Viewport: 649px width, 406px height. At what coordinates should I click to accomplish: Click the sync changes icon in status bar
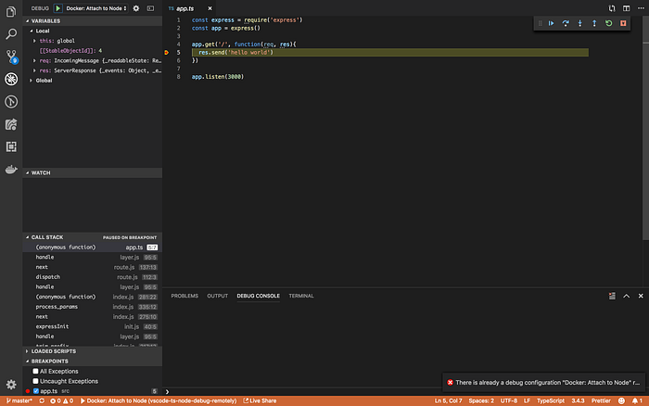(42, 400)
